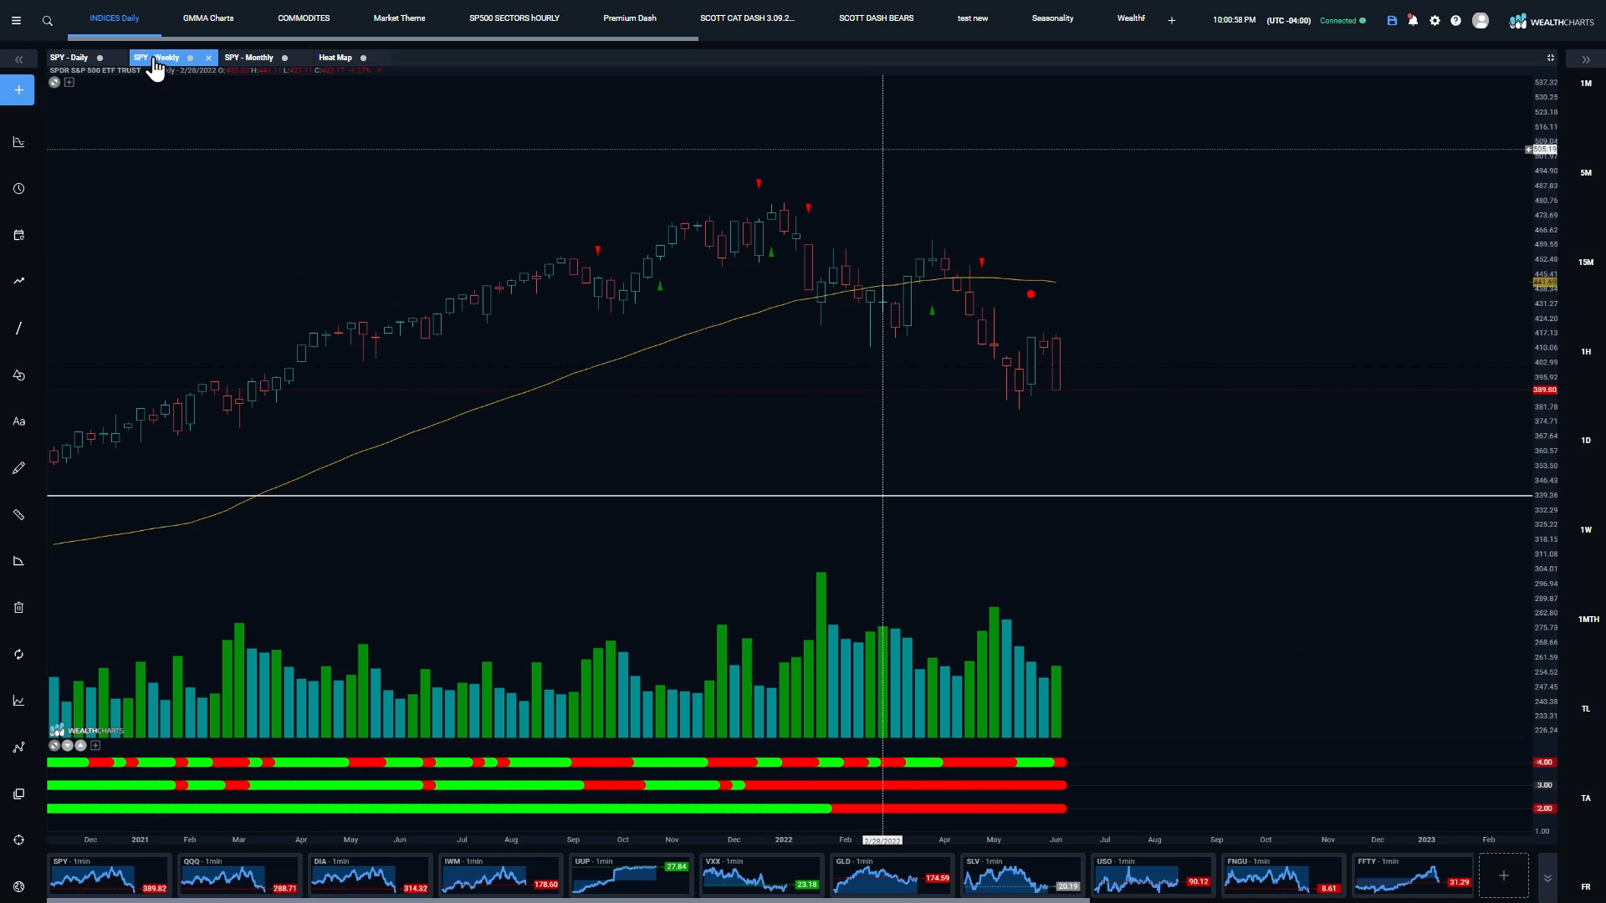Save the workspace with floppy disk icon

click(x=1392, y=20)
